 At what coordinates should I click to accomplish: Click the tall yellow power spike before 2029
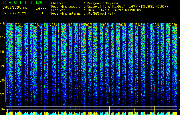pyautogui.click(x=154, y=110)
